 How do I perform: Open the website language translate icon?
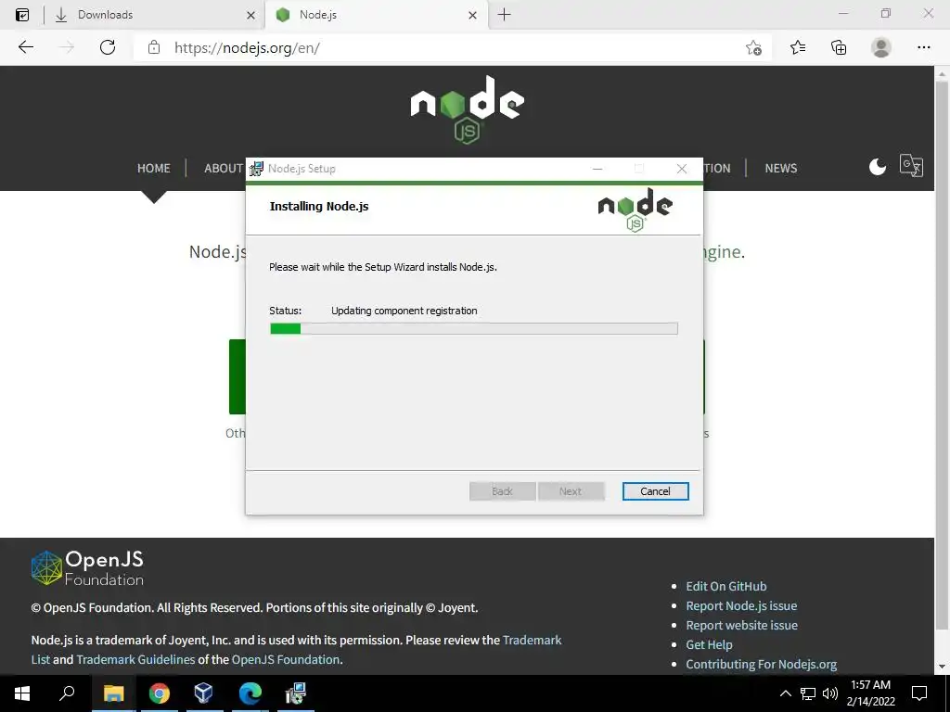pos(911,165)
